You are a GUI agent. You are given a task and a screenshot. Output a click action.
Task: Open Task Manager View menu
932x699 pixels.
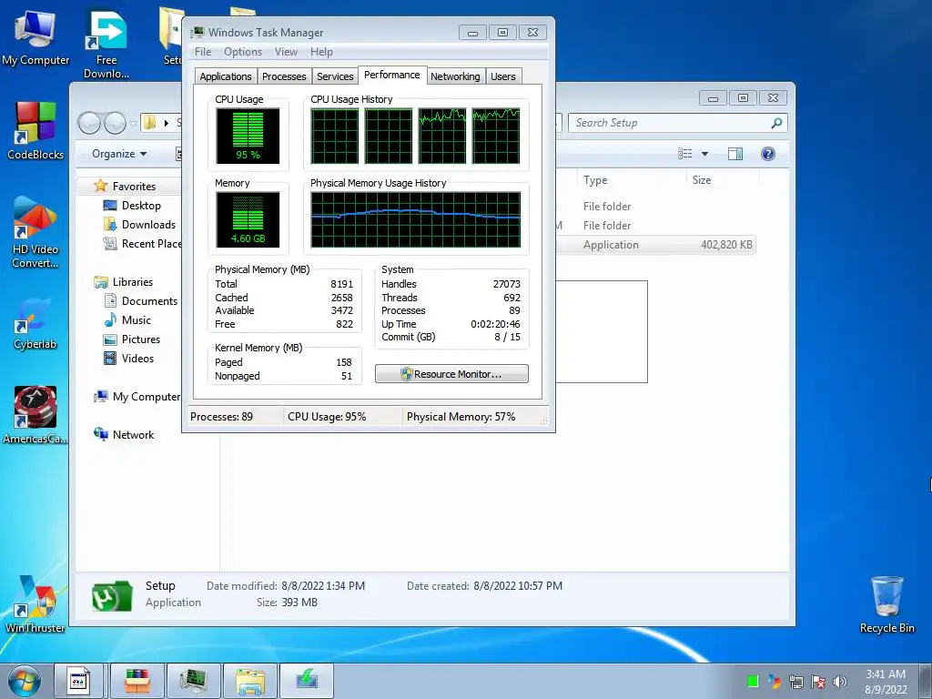[286, 52]
